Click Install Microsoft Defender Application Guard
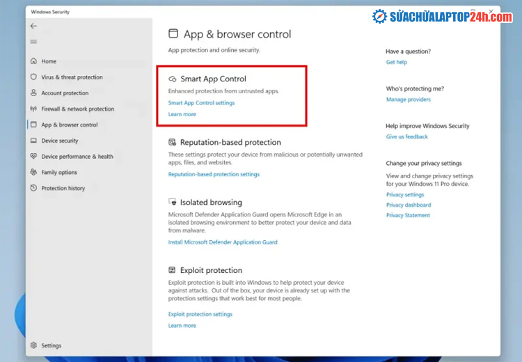Screen dimensions: 522x362 coord(223,242)
